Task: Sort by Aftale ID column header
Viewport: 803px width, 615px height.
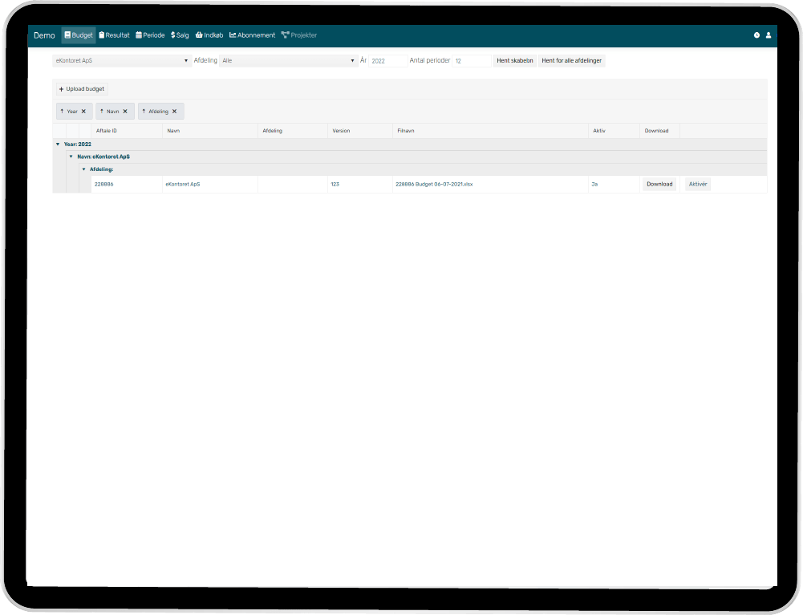Action: pos(127,131)
